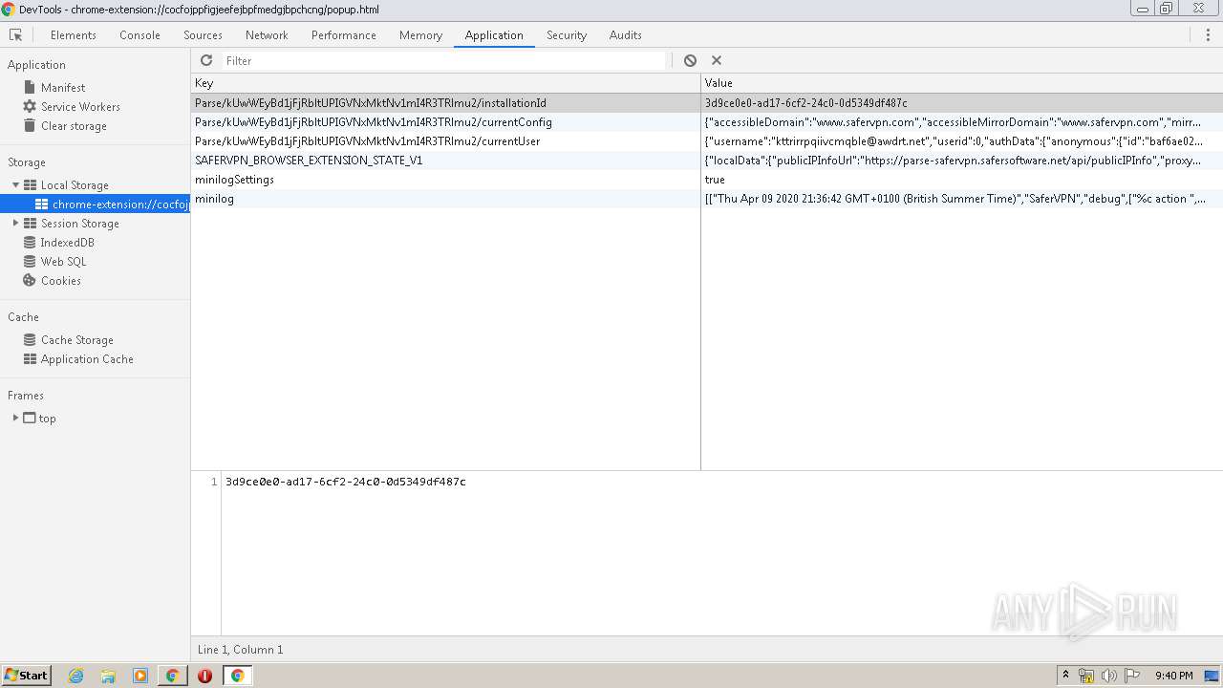
Task: Switch to the Console tab
Action: point(139,35)
